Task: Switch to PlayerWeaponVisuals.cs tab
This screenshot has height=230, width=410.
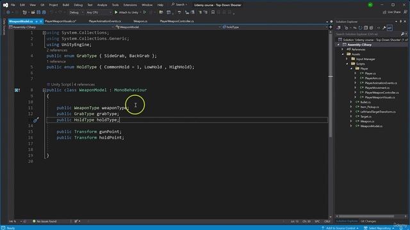Action: pos(60,21)
